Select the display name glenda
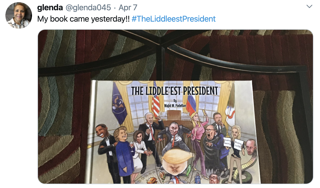The image size is (320, 188). [50, 8]
